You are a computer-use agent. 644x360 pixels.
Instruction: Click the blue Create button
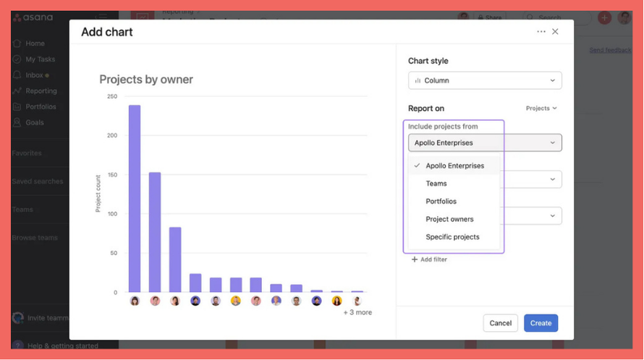541,323
